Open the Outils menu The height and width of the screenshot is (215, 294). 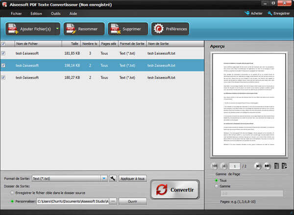[x=56, y=14]
